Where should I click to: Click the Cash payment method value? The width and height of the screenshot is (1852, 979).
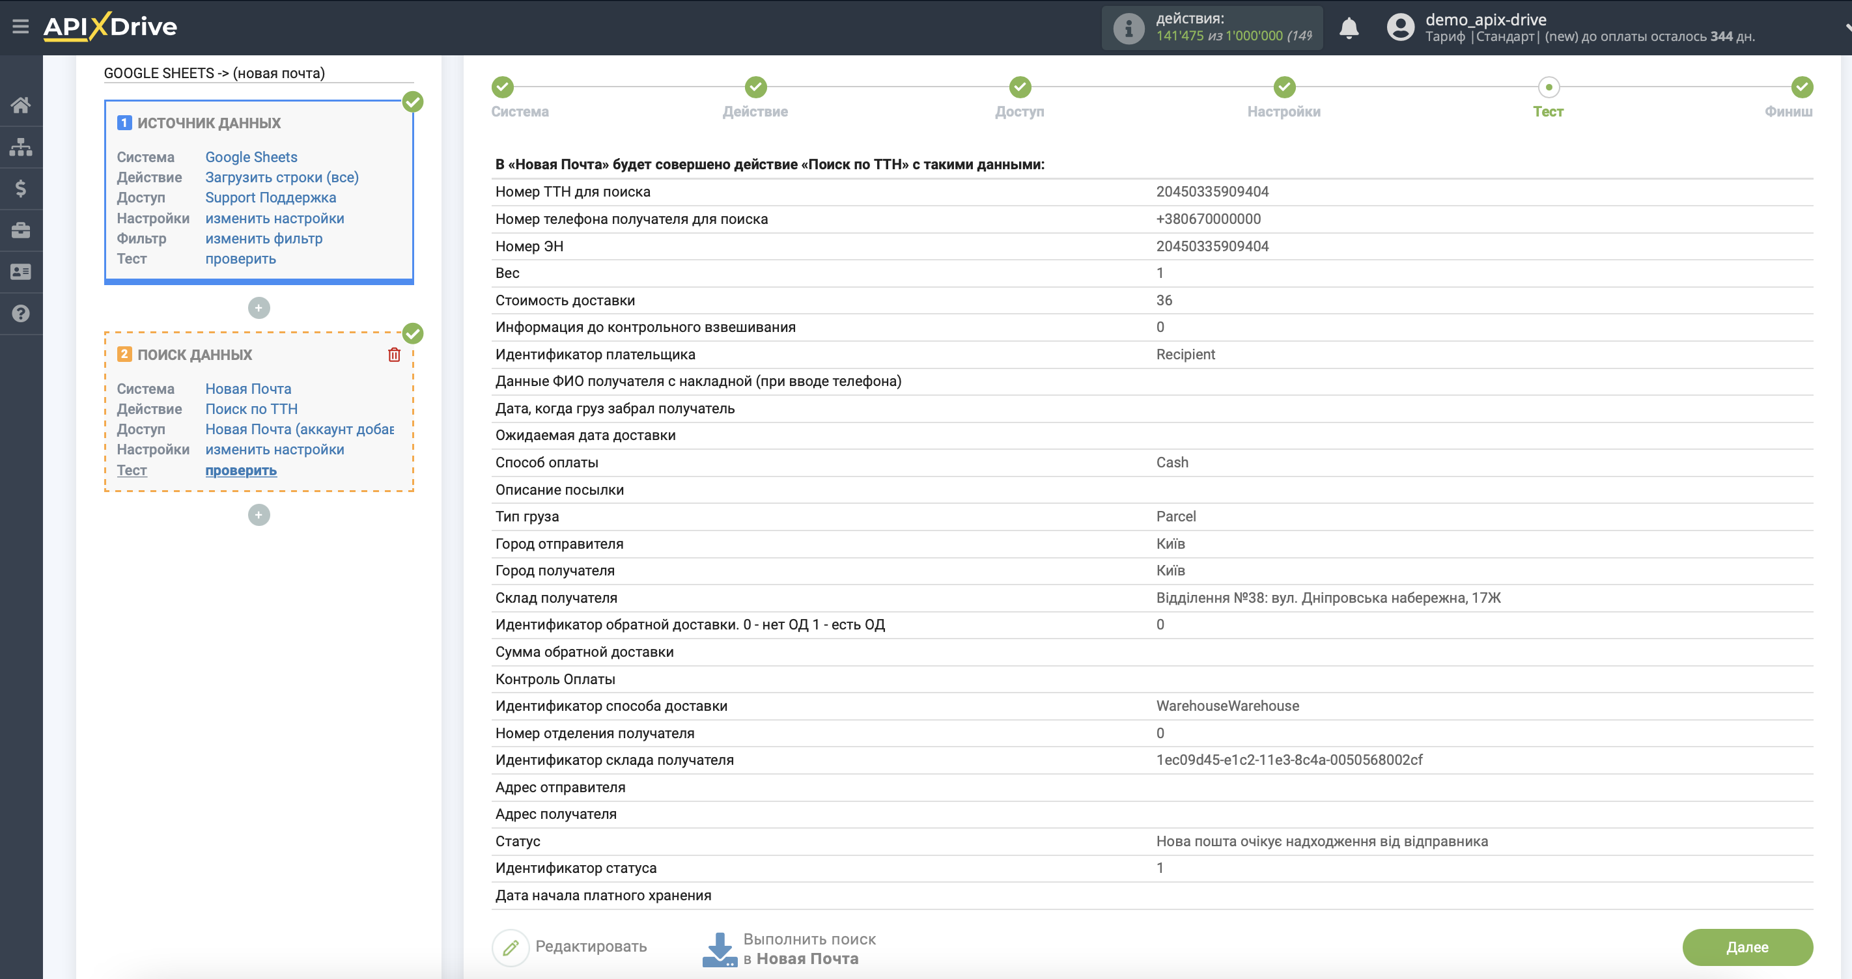click(1172, 462)
